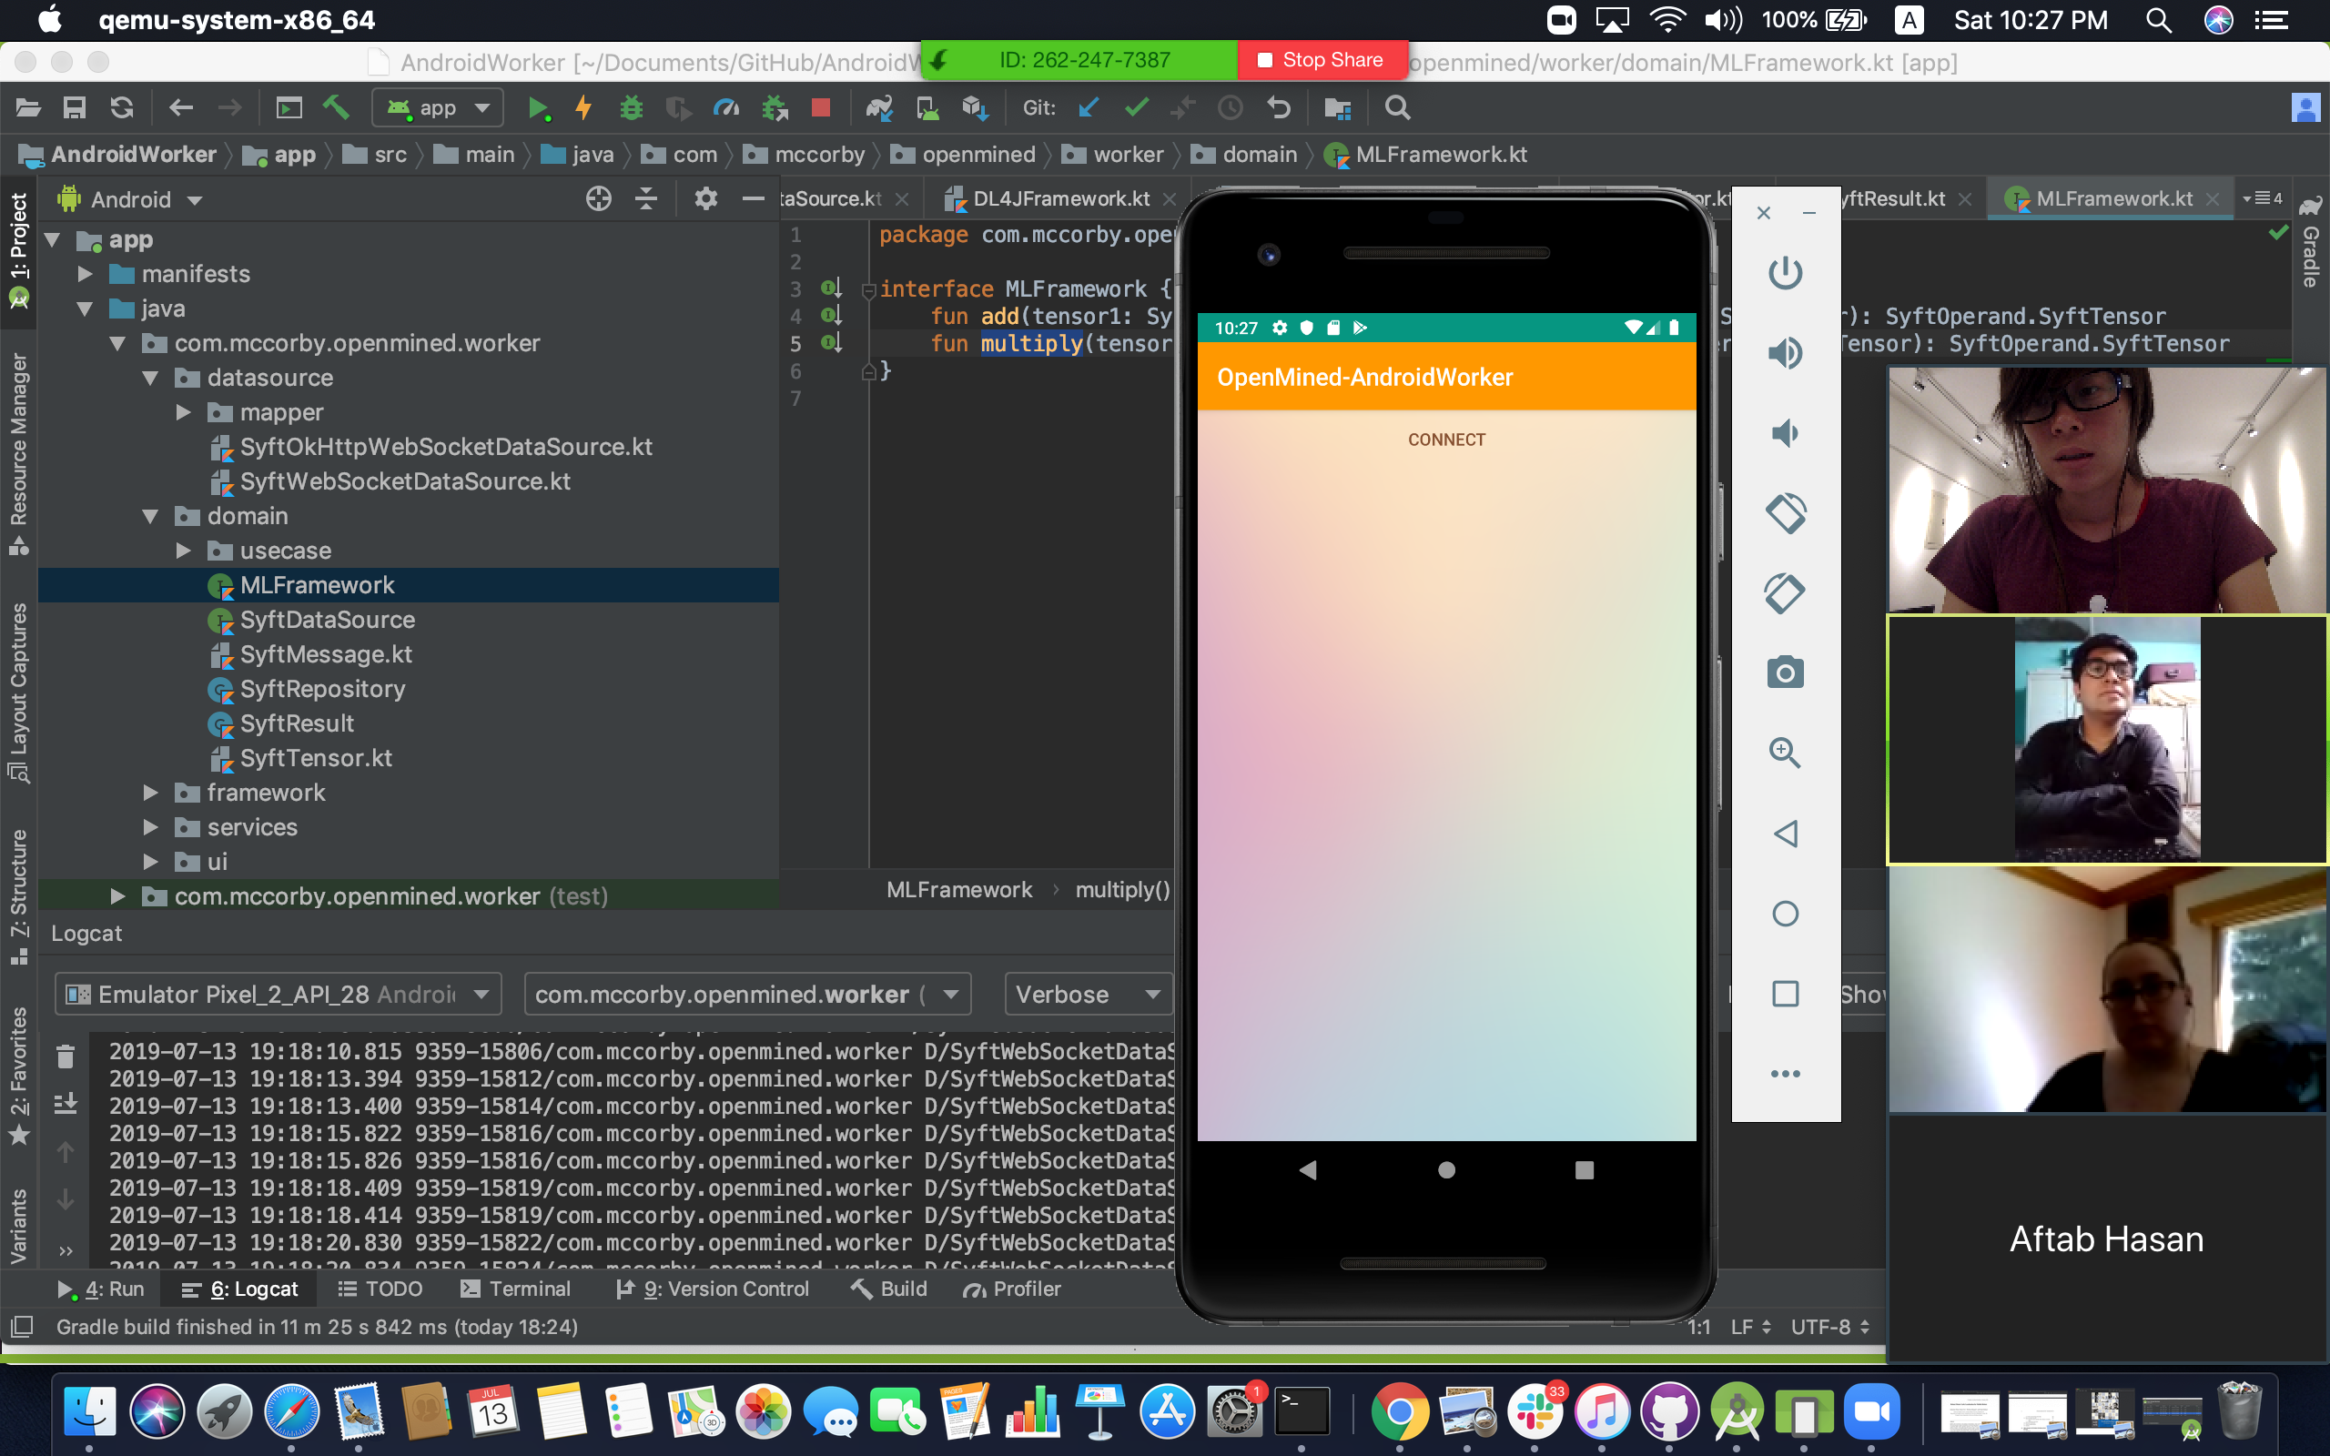
Task: Open the Profiler tool window tab
Action: click(1012, 1289)
